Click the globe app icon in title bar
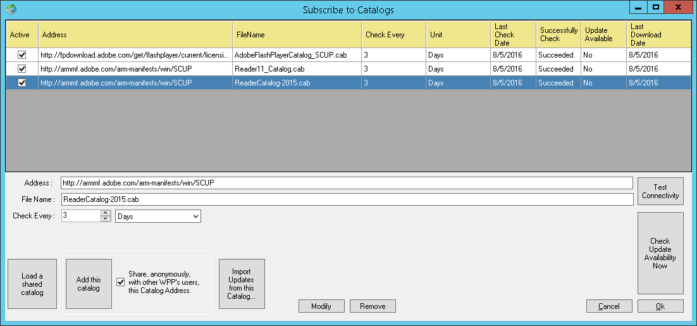Image resolution: width=697 pixels, height=326 pixels. pyautogui.click(x=11, y=8)
